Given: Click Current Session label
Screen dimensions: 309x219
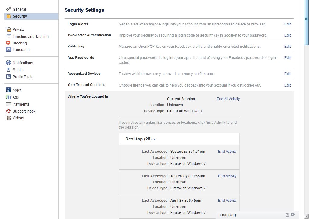Looking at the screenshot, I should [181, 99].
